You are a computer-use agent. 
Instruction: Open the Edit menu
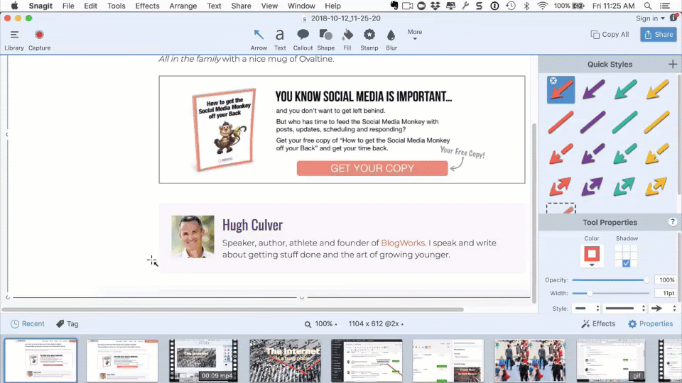90,6
